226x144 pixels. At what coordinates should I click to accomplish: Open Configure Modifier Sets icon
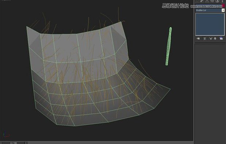[x=221, y=38]
